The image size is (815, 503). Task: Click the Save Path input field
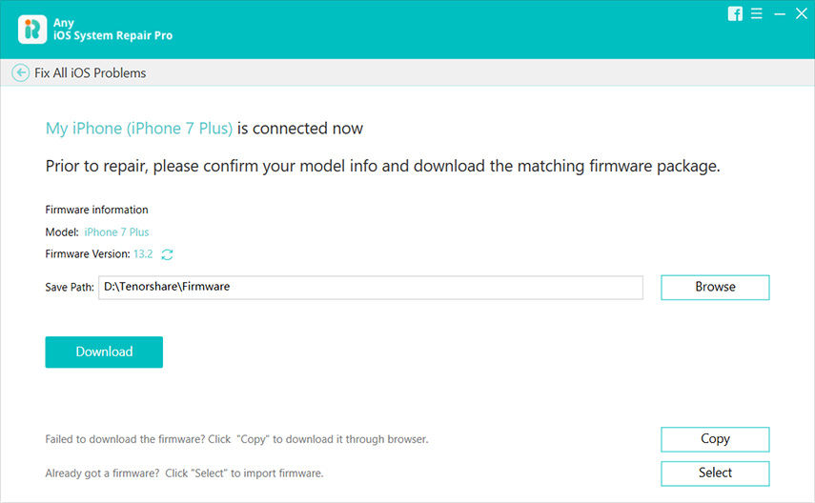(x=371, y=288)
